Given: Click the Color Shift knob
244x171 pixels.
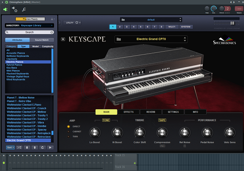Looking at the screenshot, I should (139, 132).
